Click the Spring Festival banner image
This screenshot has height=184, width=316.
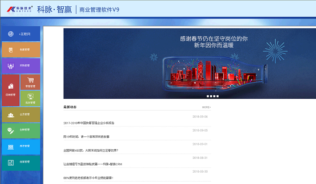pyautogui.click(x=190, y=63)
